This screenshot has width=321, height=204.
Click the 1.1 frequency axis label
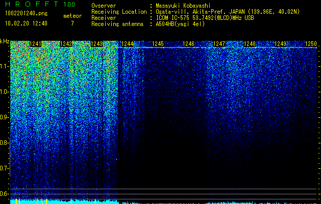pyautogui.click(x=5, y=66)
